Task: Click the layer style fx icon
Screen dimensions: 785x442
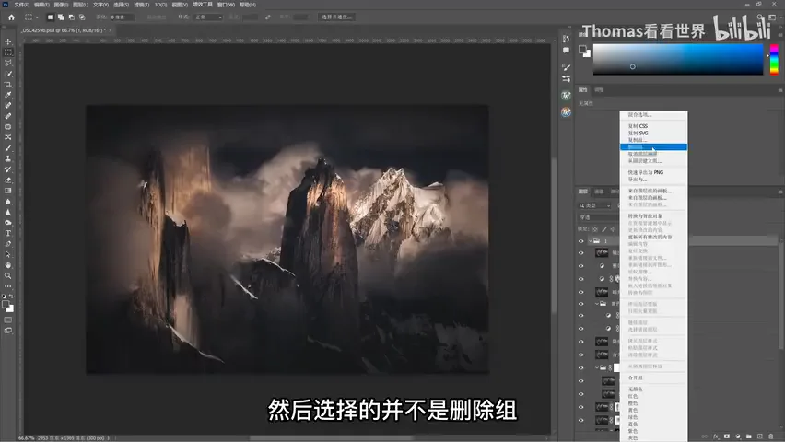Action: [x=716, y=436]
